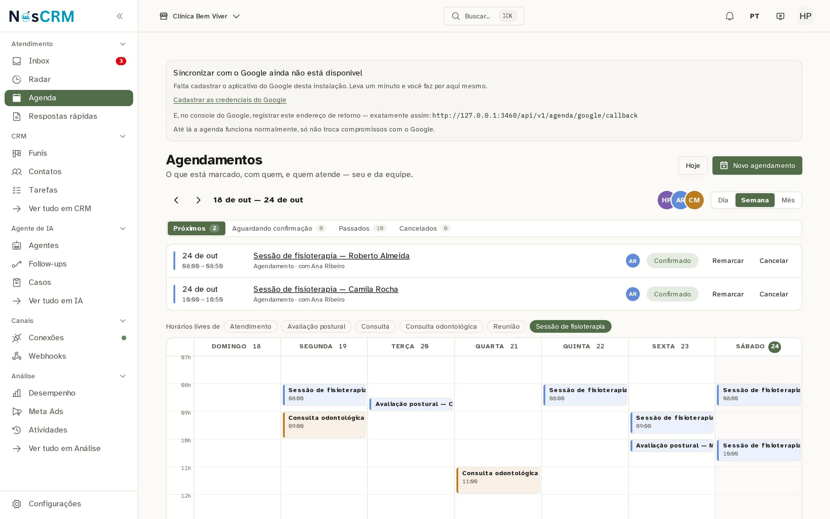Viewport: 830px width, 519px height.
Task: Open PT language selector
Action: coord(754,16)
